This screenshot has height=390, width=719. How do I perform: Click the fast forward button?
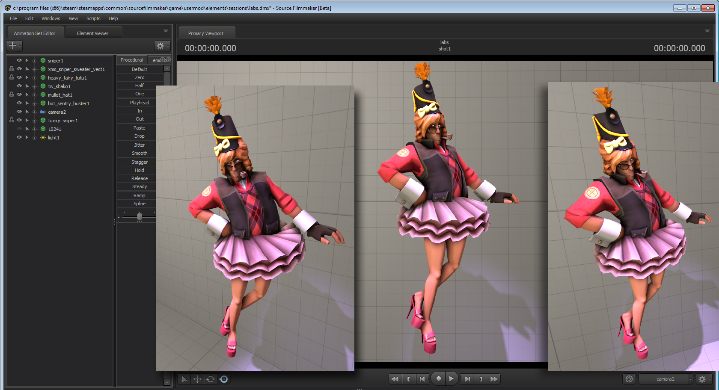[494, 379]
